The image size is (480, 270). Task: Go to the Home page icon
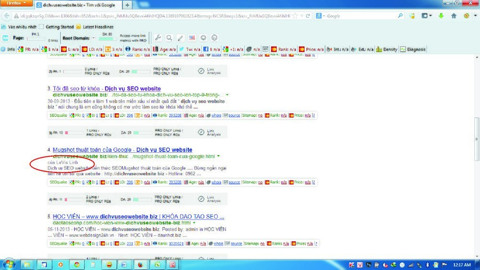click(454, 16)
